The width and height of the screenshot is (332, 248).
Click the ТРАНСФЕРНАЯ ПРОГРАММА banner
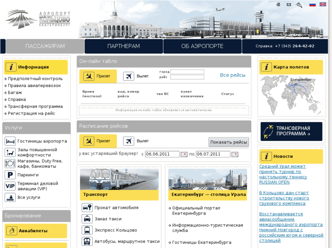(x=291, y=132)
